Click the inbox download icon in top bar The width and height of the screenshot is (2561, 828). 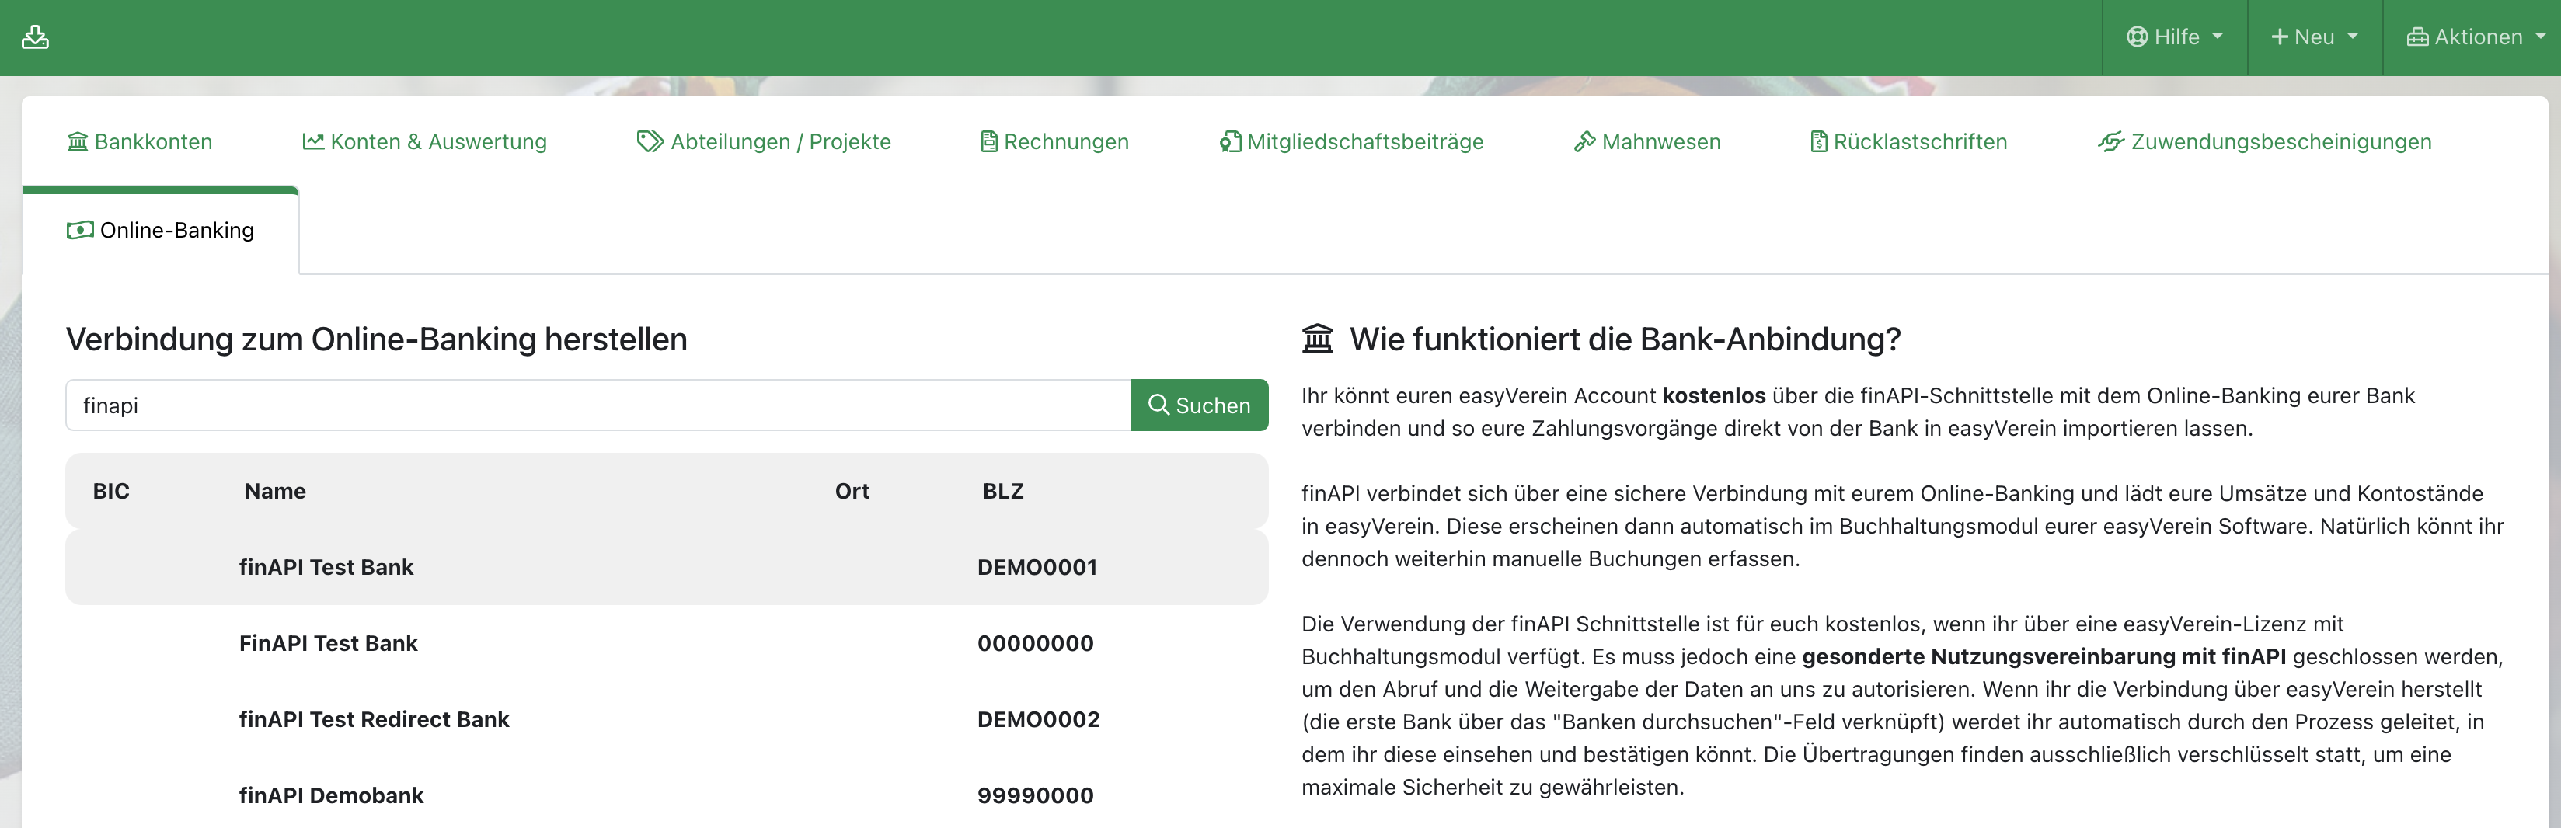coord(36,37)
